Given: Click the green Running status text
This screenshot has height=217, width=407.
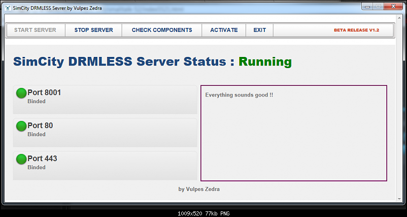Looking at the screenshot, I should (265, 62).
